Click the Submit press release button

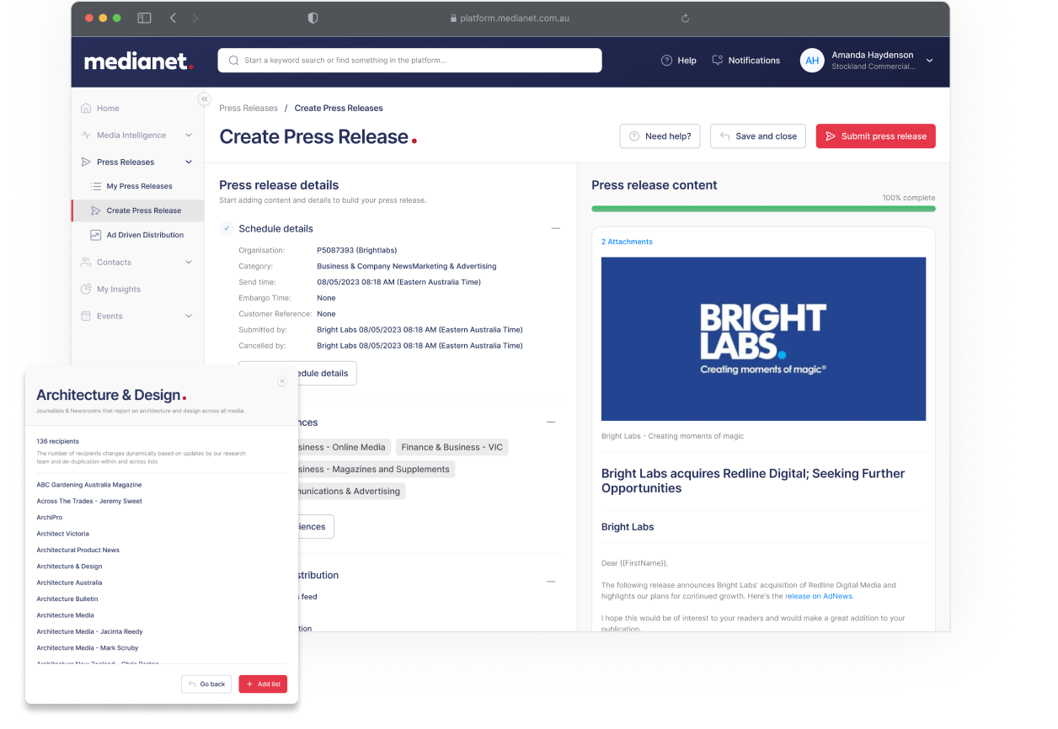coord(875,136)
